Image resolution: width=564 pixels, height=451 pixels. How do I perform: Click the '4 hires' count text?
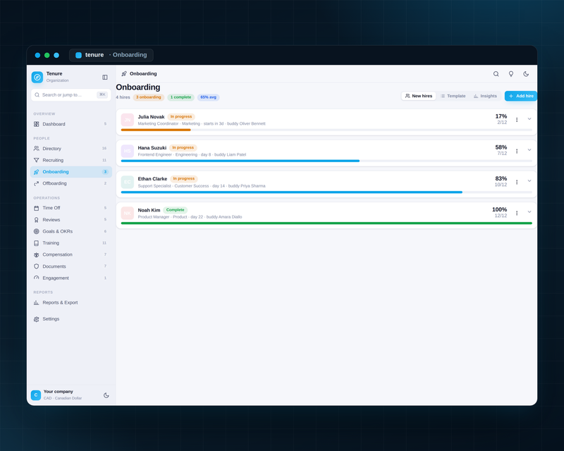tap(123, 97)
